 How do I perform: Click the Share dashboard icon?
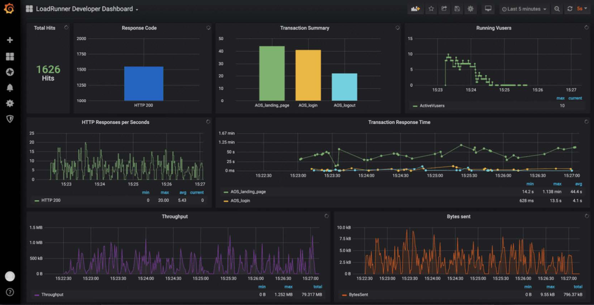(x=444, y=9)
